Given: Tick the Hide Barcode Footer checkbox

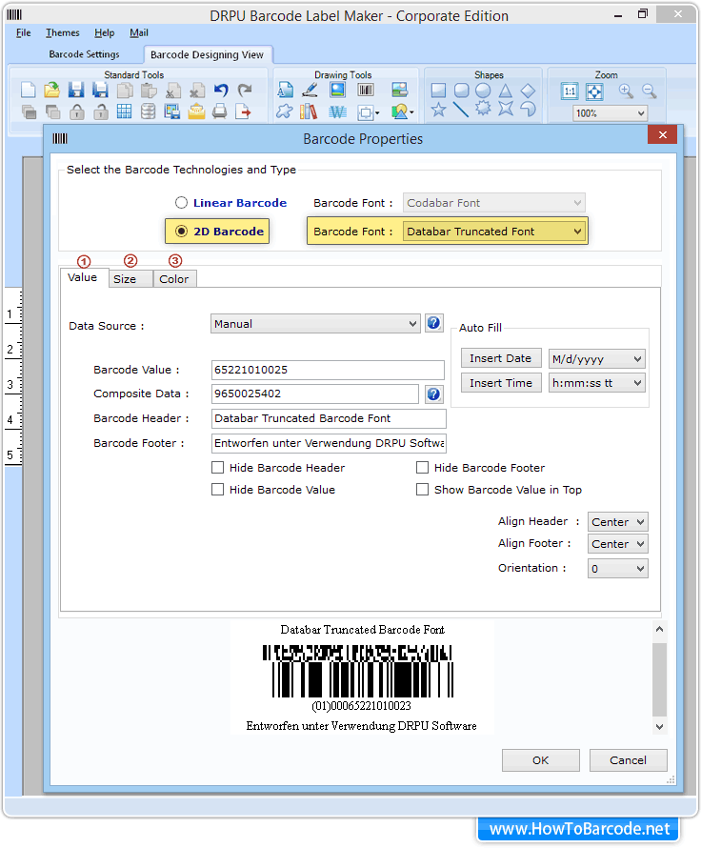Looking at the screenshot, I should pos(423,468).
